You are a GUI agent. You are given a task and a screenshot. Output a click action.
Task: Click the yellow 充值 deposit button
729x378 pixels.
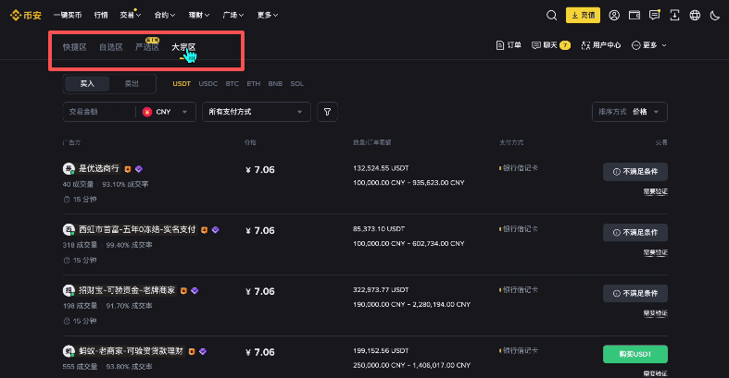(x=584, y=15)
